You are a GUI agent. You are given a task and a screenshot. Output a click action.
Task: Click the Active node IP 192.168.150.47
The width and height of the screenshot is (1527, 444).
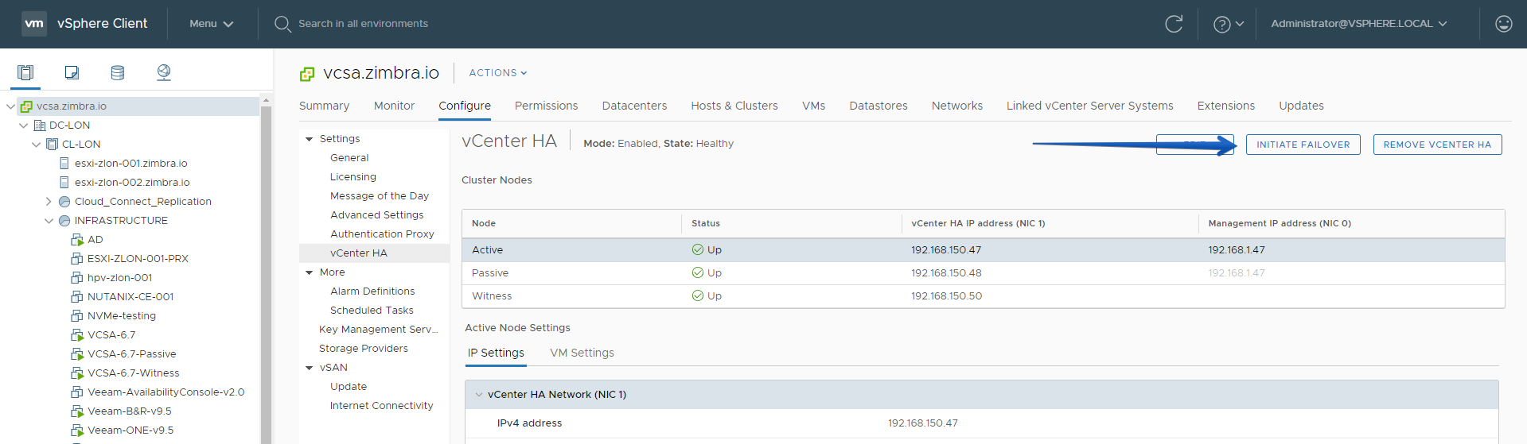click(946, 250)
